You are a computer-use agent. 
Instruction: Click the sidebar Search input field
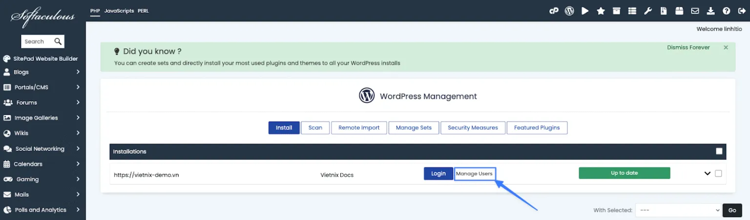pos(38,41)
